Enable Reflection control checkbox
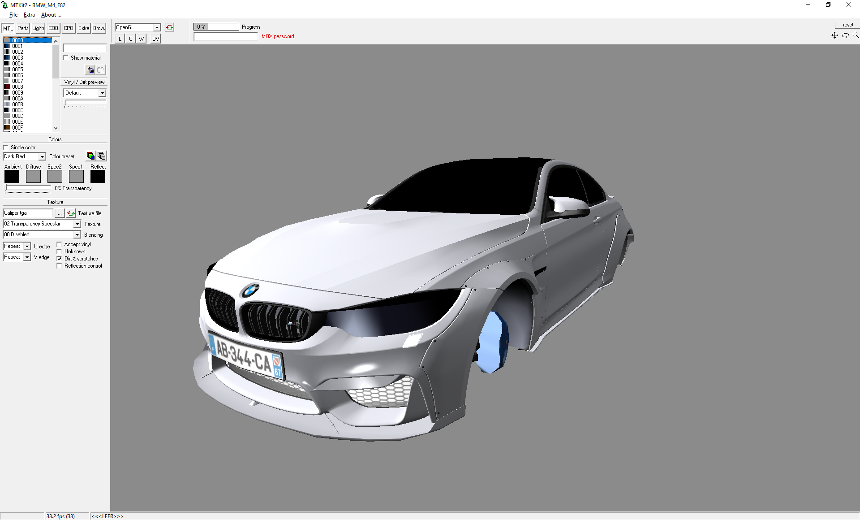This screenshot has width=860, height=520. pos(59,266)
